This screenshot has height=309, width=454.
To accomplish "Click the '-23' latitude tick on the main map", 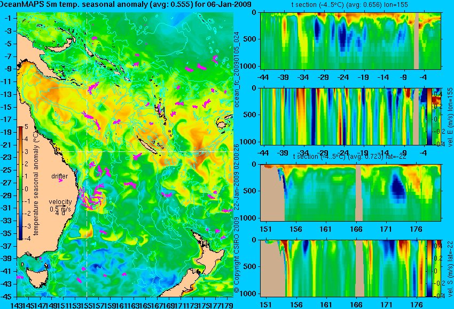I will coord(6,157).
